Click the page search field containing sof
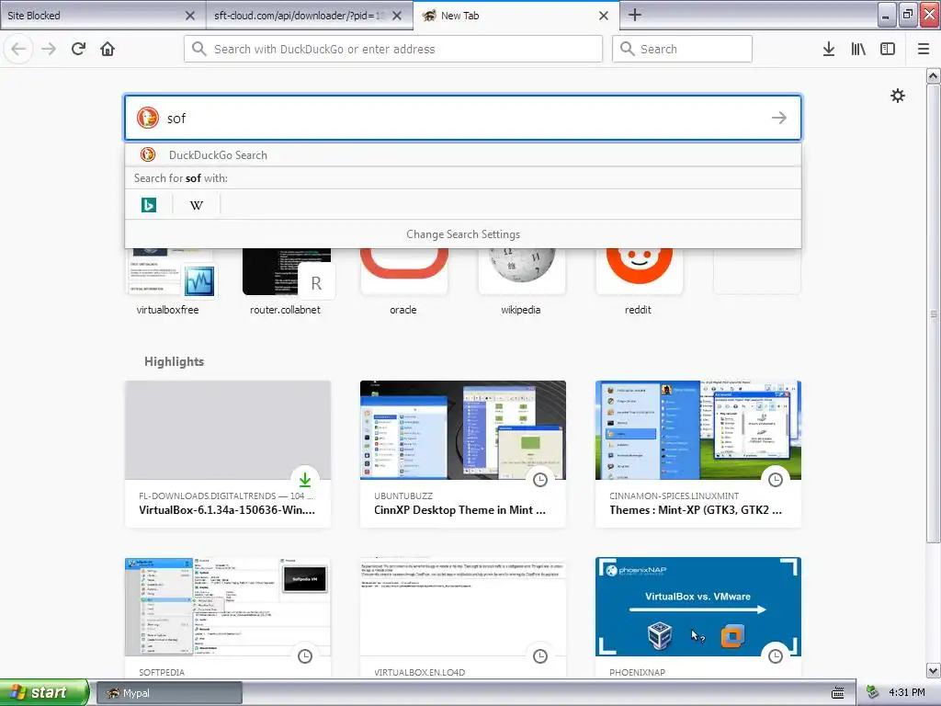 (463, 118)
